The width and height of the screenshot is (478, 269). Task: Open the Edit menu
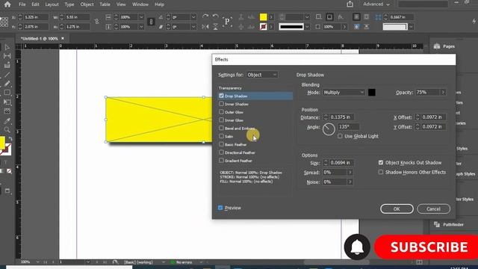(x=35, y=4)
